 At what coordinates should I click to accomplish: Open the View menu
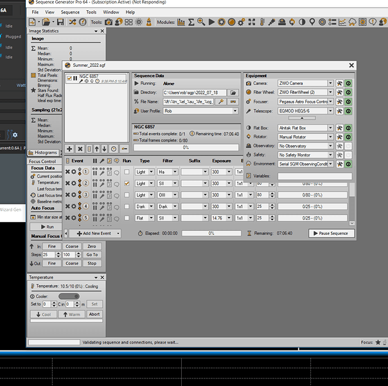pos(49,12)
